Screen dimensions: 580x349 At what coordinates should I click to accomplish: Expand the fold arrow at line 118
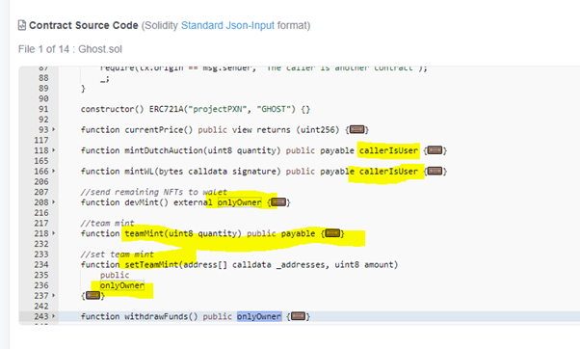pyautogui.click(x=54, y=150)
